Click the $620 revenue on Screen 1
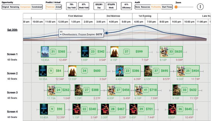 point(178,52)
